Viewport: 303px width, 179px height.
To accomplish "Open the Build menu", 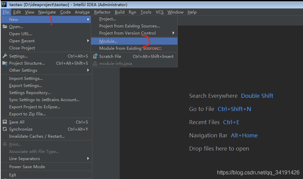I will 120,12.
